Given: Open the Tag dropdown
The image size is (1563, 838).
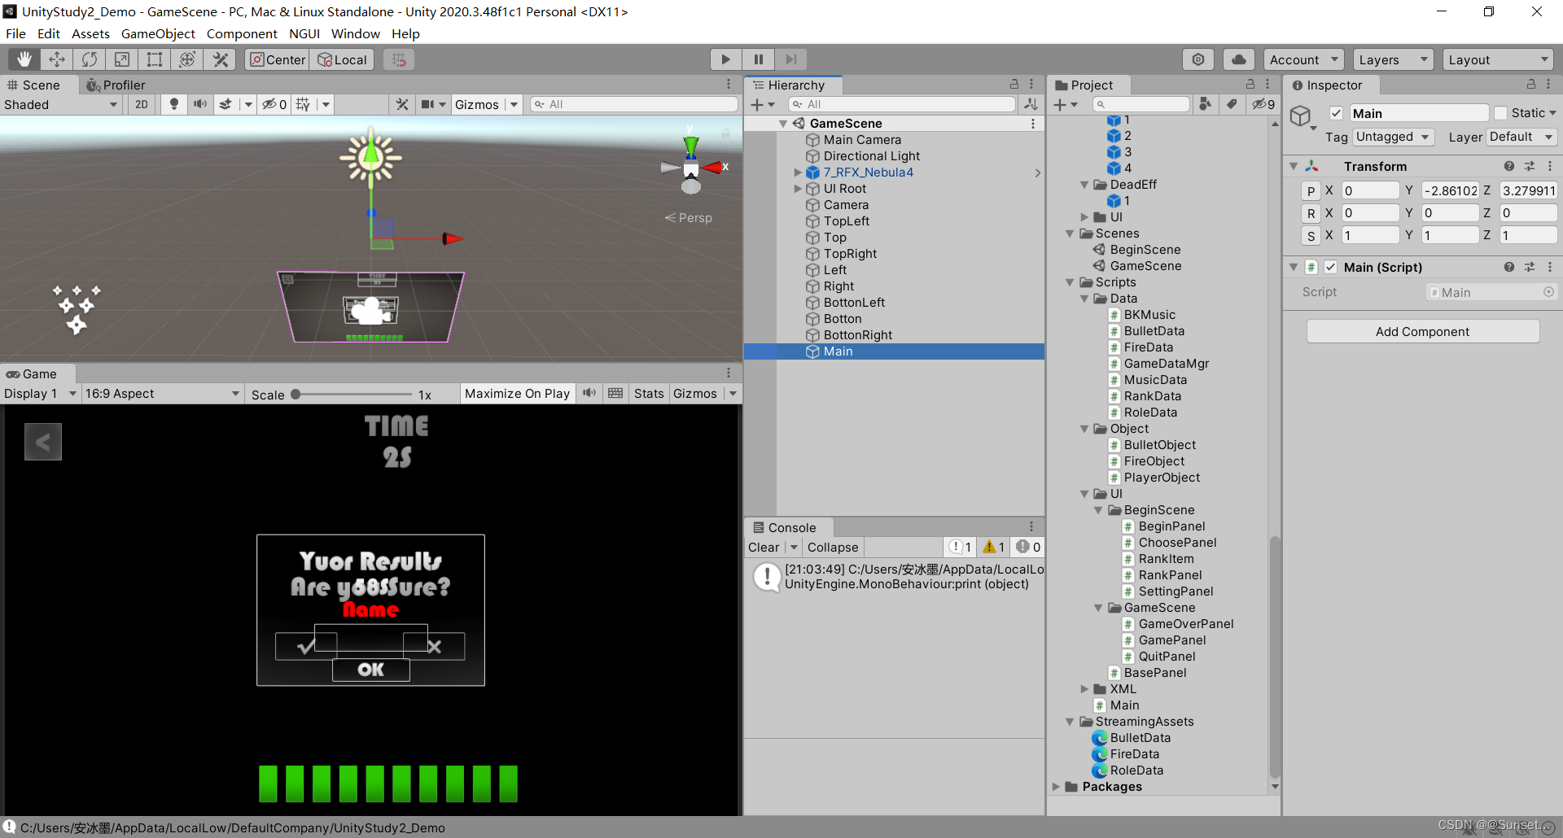Looking at the screenshot, I should click(1393, 137).
